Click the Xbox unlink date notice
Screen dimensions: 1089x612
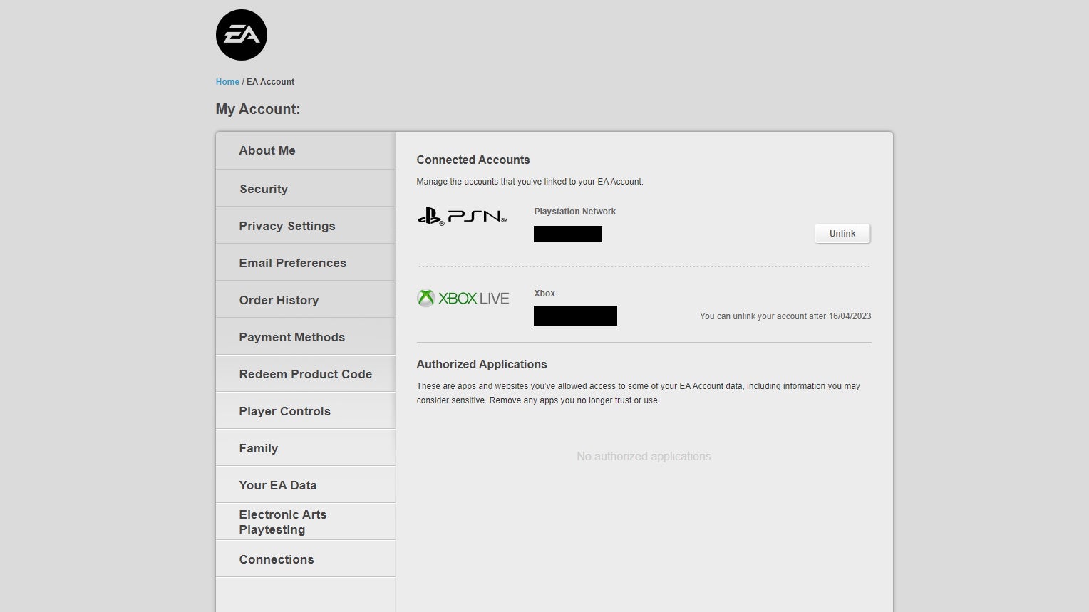pyautogui.click(x=785, y=316)
